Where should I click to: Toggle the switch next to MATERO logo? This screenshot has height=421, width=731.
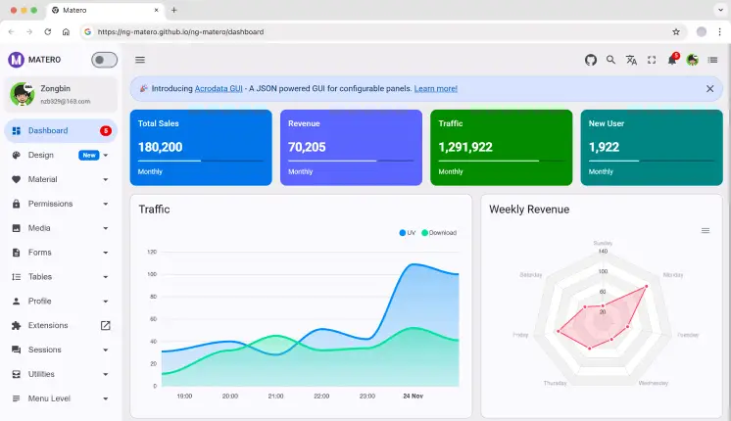[104, 60]
